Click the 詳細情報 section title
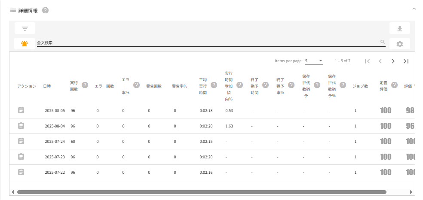Screen dimensions: 423x200 pyautogui.click(x=28, y=11)
